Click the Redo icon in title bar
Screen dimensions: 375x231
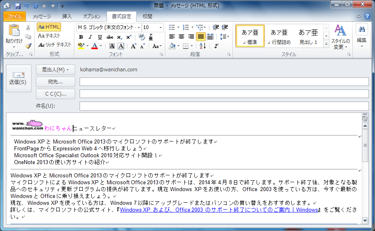click(36, 6)
